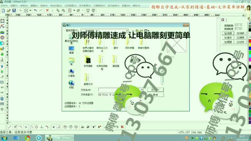Click the boxed X view icon
251x141 pixels.
[x=26, y=11]
